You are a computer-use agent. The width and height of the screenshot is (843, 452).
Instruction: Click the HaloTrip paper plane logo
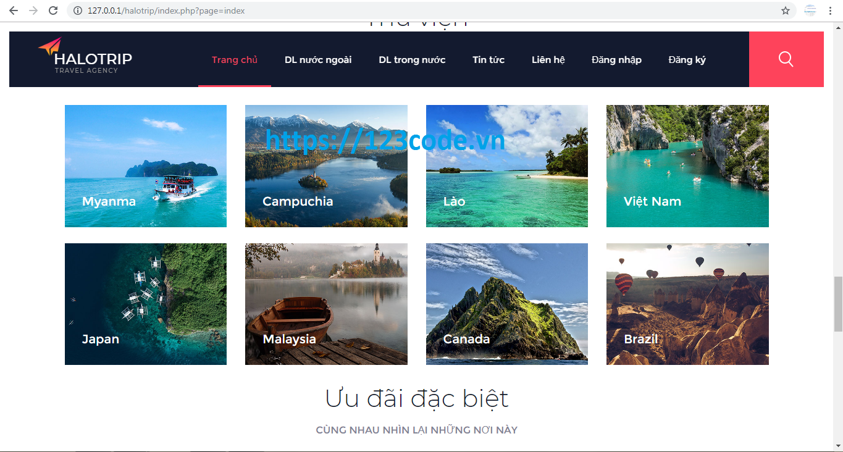[50, 47]
